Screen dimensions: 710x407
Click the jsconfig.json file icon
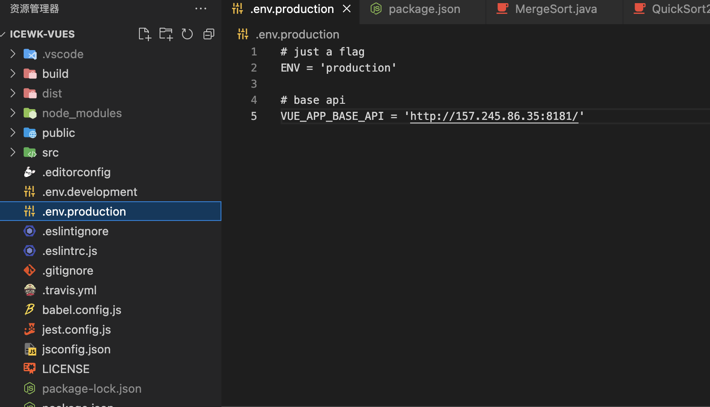pyautogui.click(x=30, y=349)
